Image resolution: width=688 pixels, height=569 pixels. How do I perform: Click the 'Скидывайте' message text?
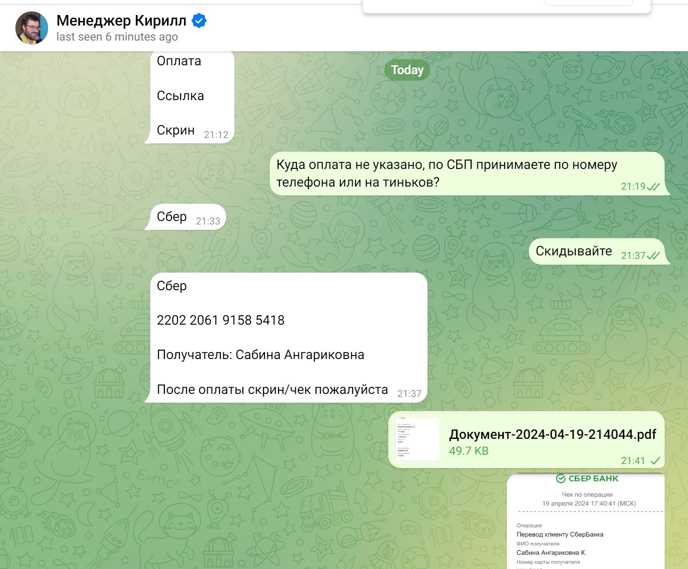[x=574, y=251]
